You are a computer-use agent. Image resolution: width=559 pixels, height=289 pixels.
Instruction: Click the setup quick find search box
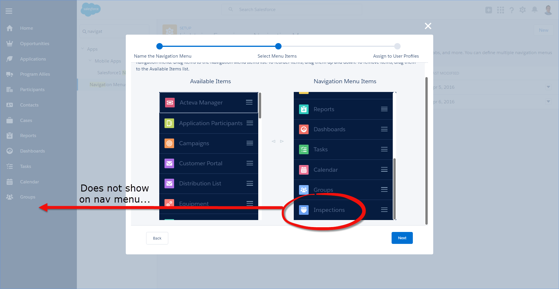(114, 31)
